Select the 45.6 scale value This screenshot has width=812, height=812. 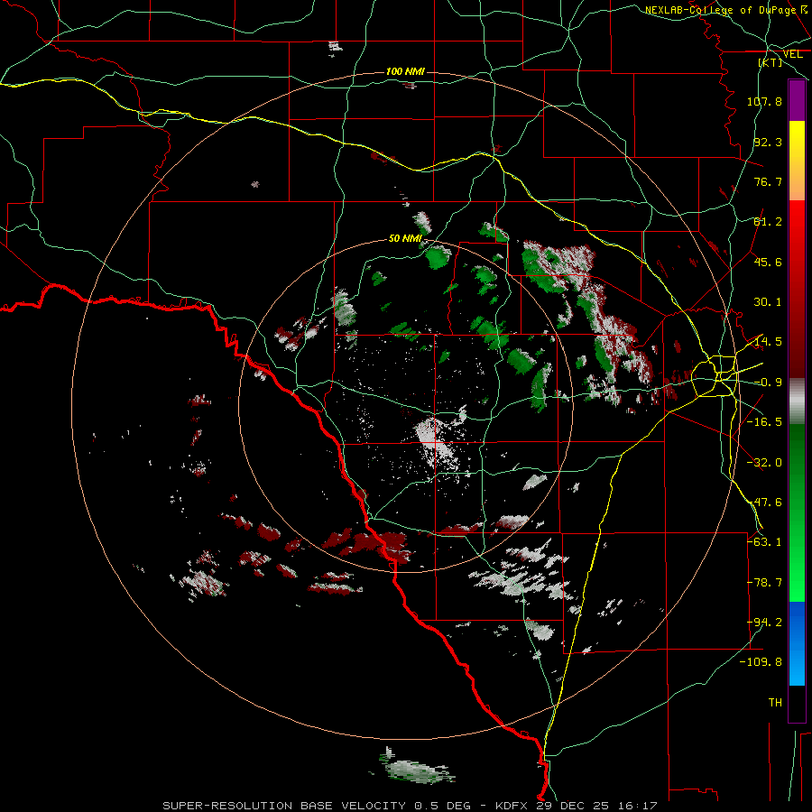(x=768, y=262)
